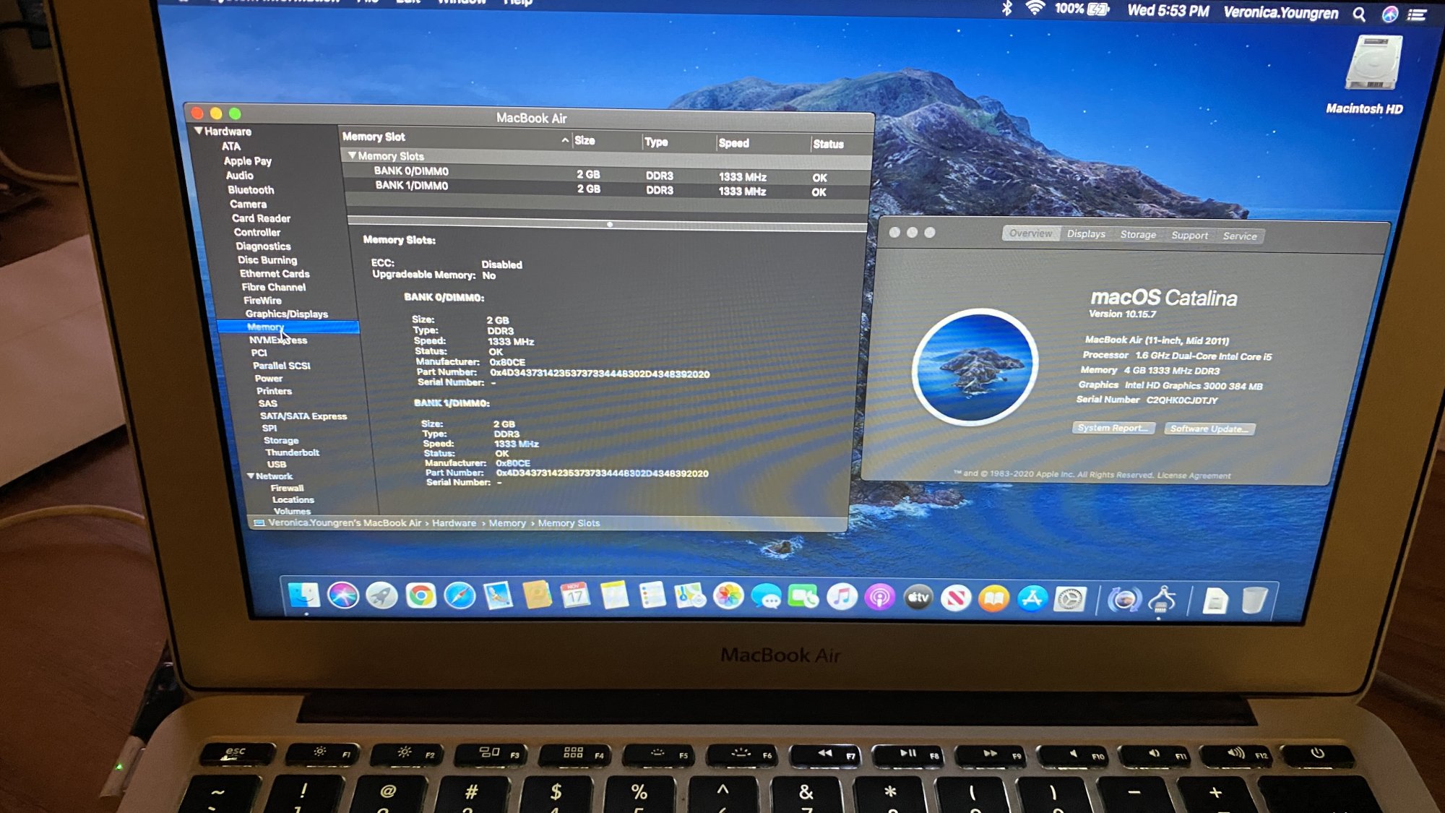Sort by the Memory Slot column header
The width and height of the screenshot is (1445, 813).
click(374, 137)
